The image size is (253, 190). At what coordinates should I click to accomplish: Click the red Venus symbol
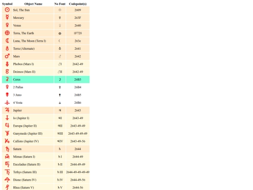click(7, 25)
